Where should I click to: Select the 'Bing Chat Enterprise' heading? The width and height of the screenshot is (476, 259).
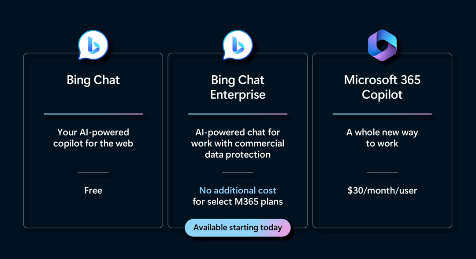pos(238,87)
